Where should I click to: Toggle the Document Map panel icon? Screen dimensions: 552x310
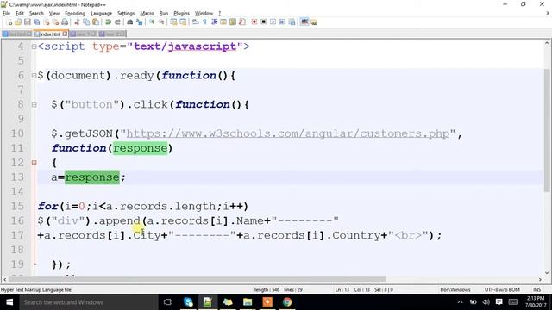pos(233,22)
